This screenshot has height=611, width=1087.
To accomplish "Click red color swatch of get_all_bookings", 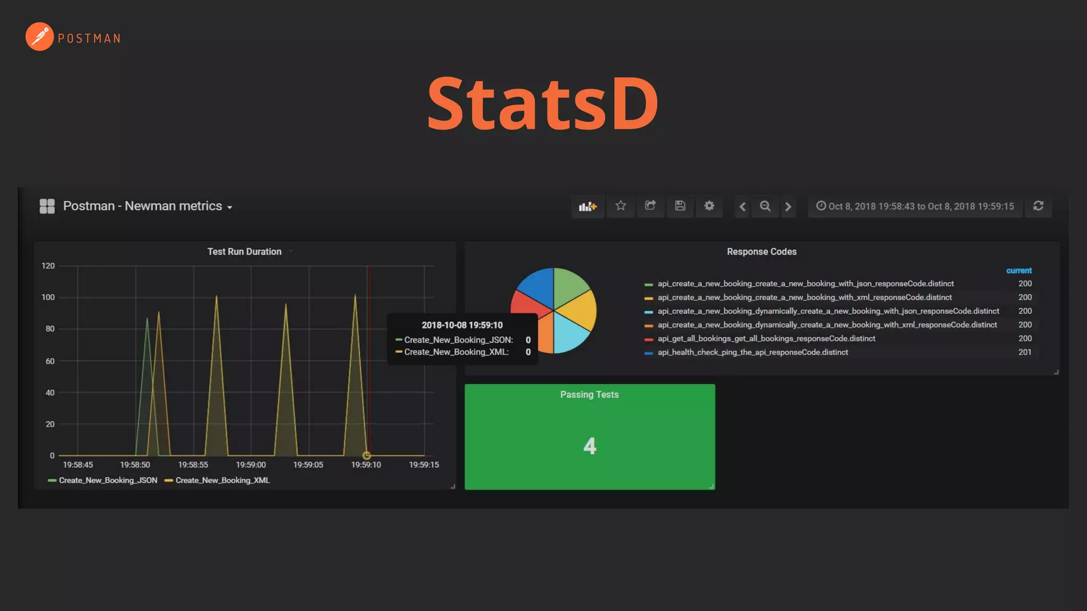I will 649,339.
